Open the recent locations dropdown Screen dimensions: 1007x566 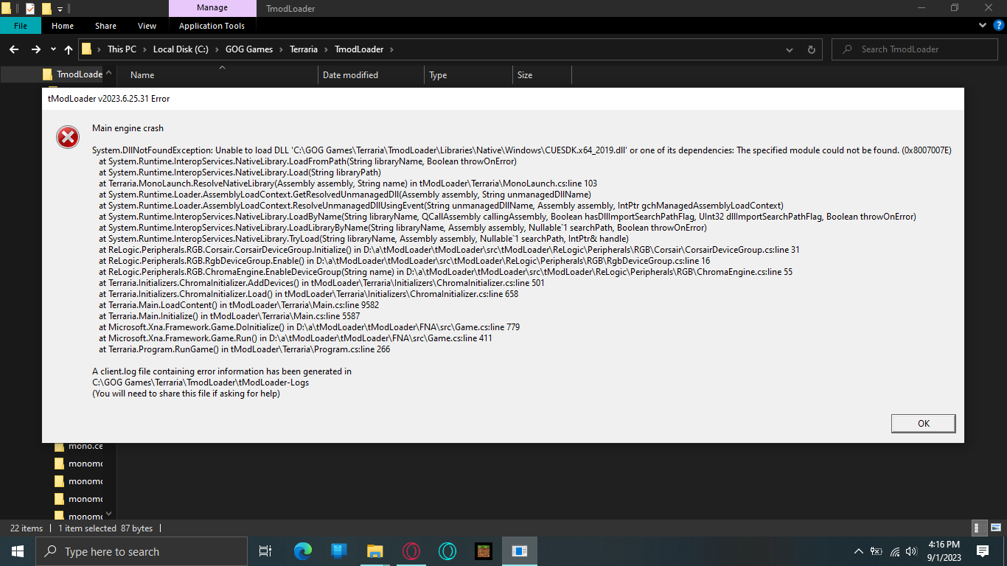click(x=53, y=49)
